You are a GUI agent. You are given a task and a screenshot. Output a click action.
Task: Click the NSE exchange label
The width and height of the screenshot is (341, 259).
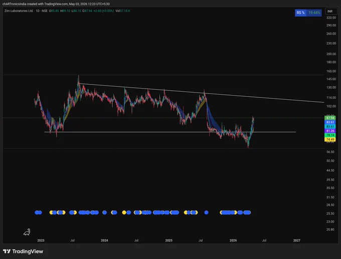pyautogui.click(x=44, y=11)
